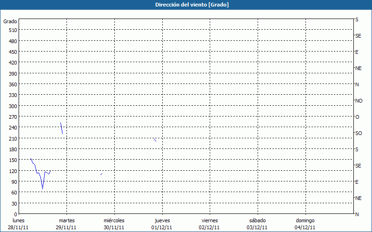The width and height of the screenshot is (372, 232).
Task: Select the date 28/11/11
Action: [18, 227]
